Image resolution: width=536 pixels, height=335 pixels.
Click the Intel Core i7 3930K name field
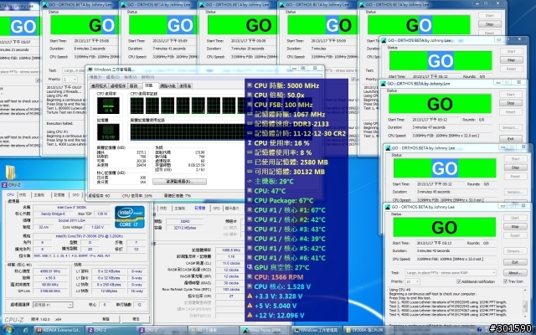pyautogui.click(x=71, y=208)
